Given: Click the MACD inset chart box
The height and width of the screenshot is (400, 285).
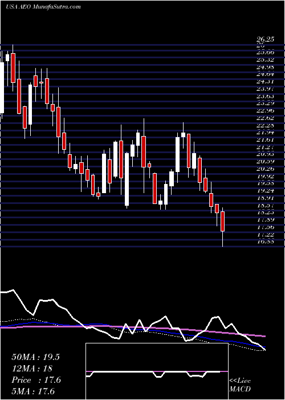Looking at the screenshot, I should [x=157, y=371].
